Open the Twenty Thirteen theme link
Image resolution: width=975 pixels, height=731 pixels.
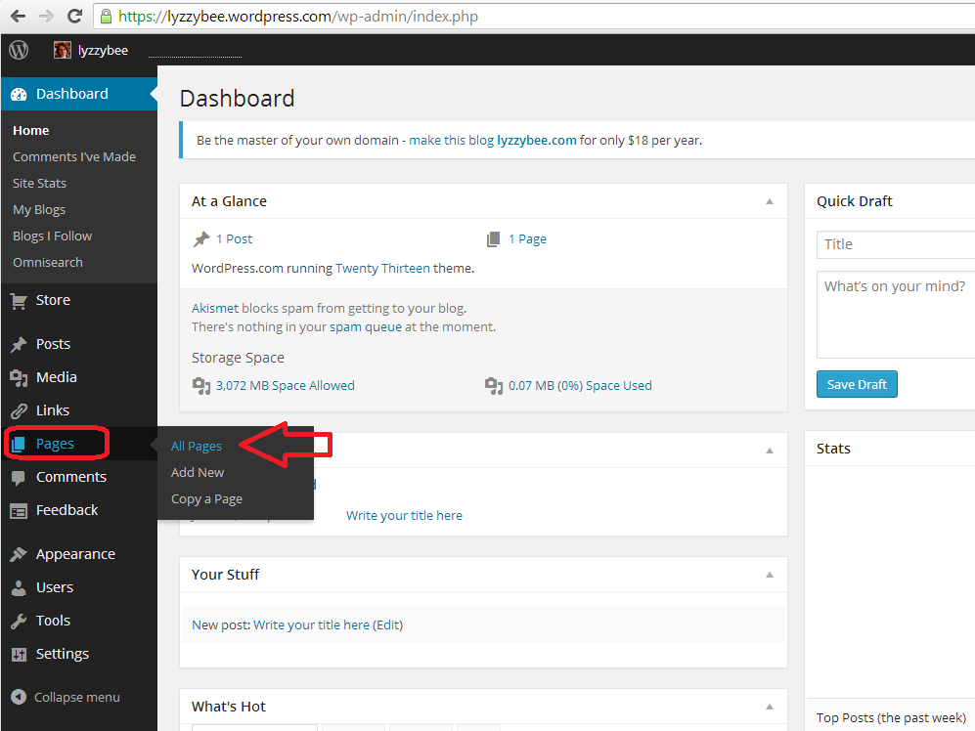(x=382, y=269)
